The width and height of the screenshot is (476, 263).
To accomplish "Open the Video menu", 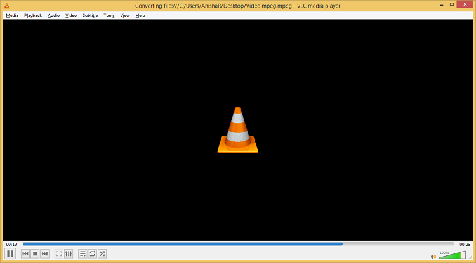I will [71, 15].
